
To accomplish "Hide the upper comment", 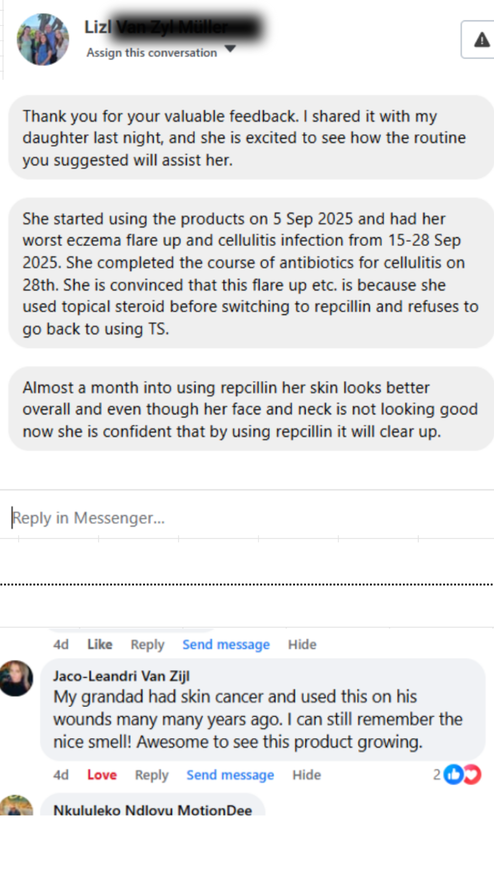I will pyautogui.click(x=302, y=644).
